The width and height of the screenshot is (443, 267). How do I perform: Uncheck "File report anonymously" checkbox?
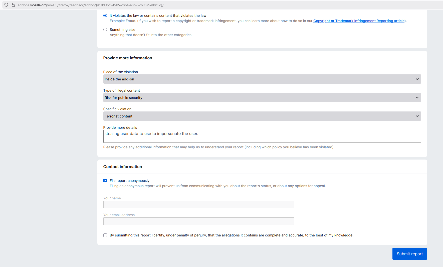[x=105, y=181]
